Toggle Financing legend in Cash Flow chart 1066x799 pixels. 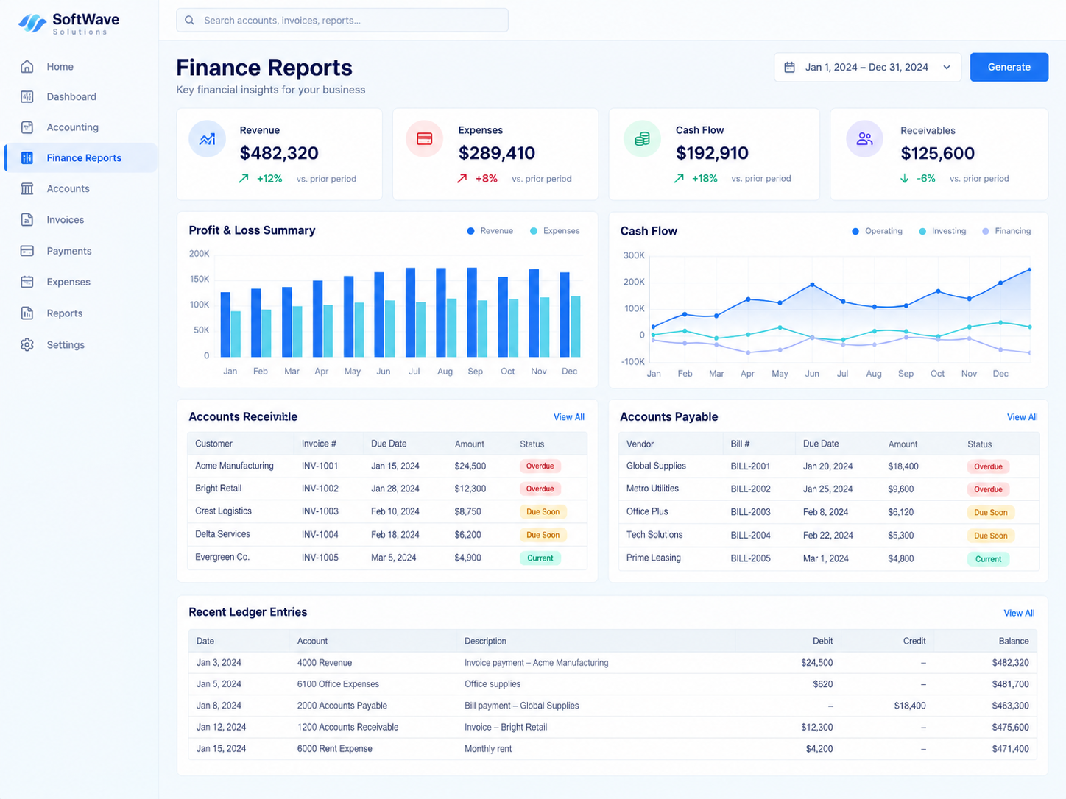1006,231
